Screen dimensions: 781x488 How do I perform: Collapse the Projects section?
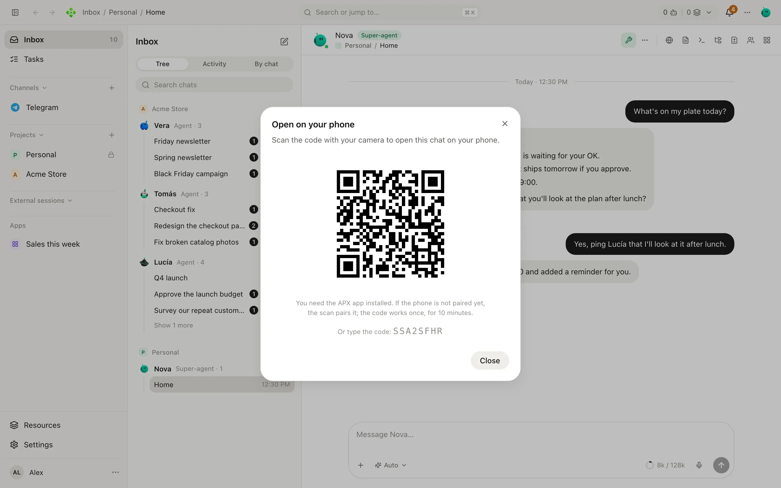[x=27, y=135]
